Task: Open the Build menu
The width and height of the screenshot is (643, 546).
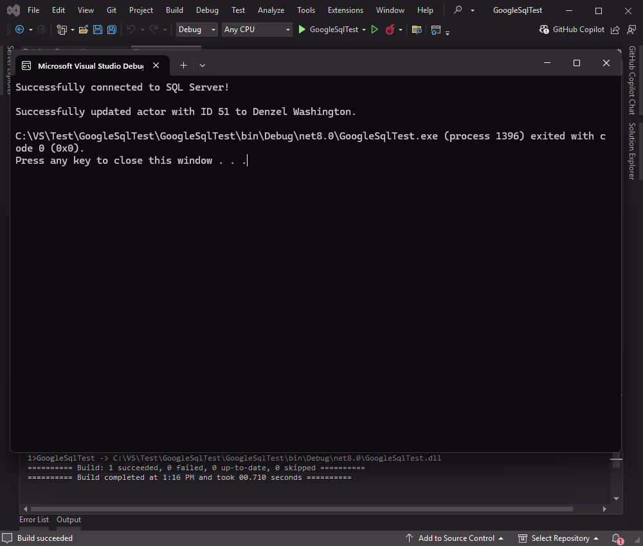Action: 174,10
